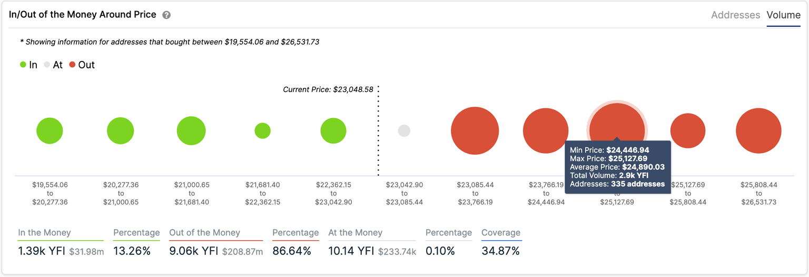Click red bubble for $23,085.44 to $23,766.19

(475, 131)
